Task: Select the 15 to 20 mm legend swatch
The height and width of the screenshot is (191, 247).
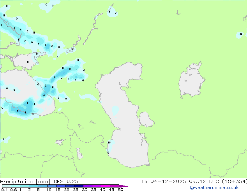Action: coord(61,186)
